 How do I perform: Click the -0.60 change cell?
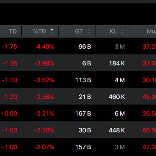[x=10, y=113]
